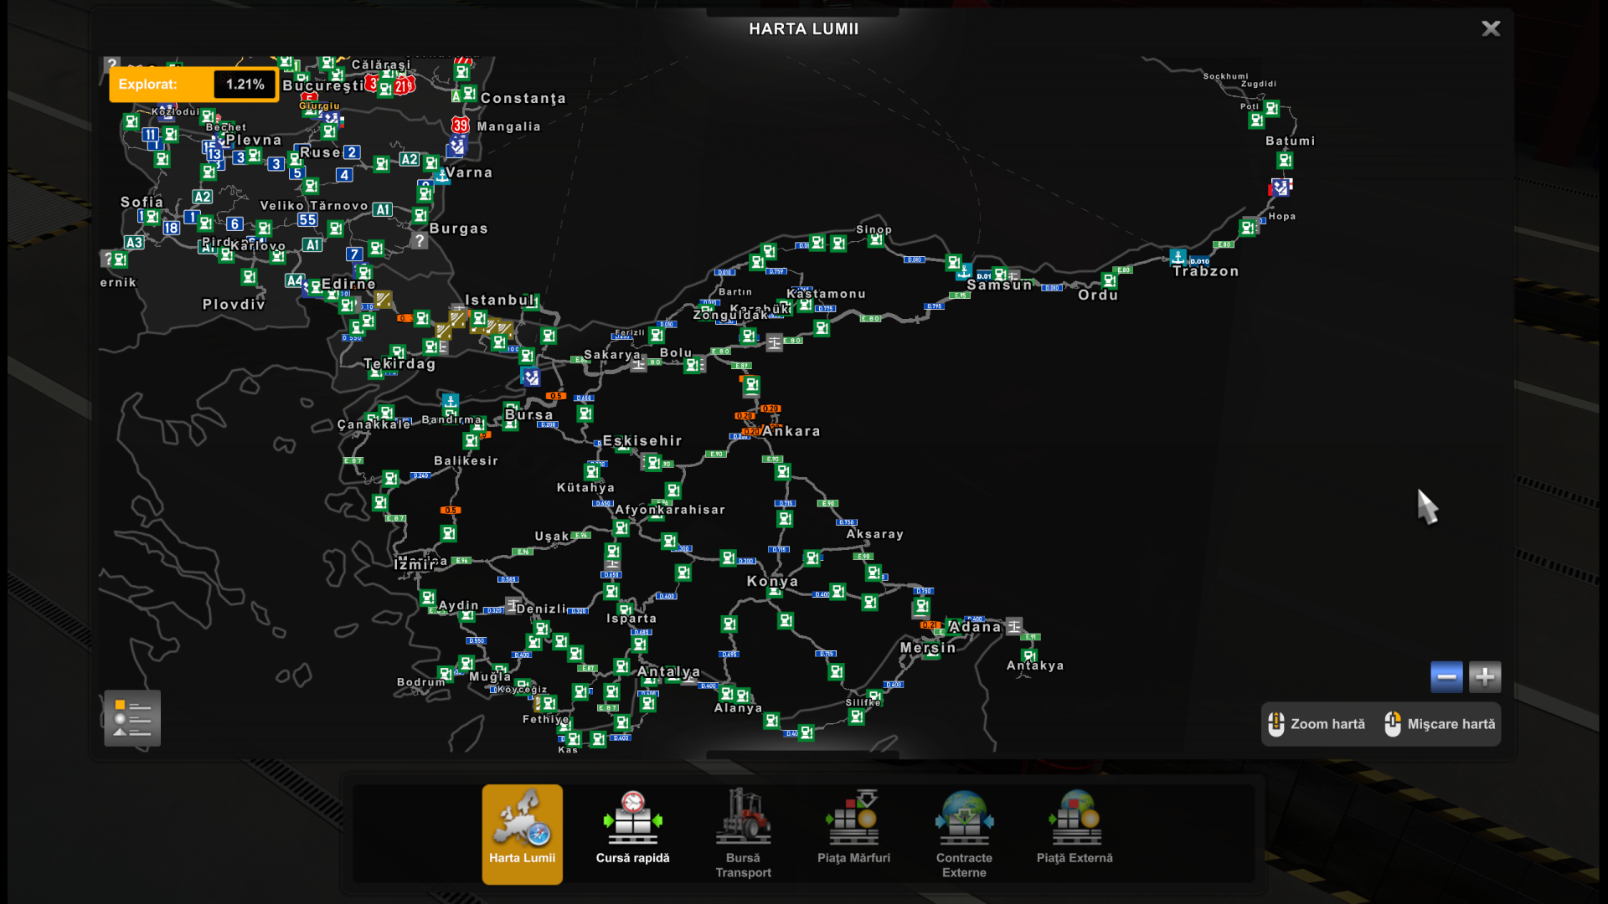Select the garage icon near Batumi
The width and height of the screenshot is (1608, 904).
coord(1285,160)
